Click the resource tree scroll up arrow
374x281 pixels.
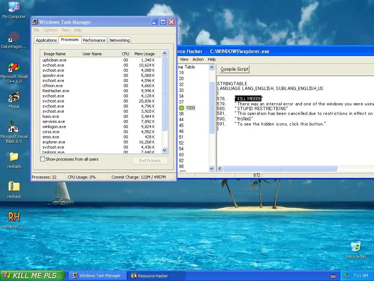pos(211,67)
